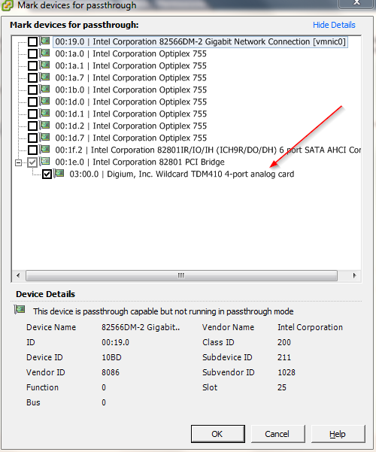Tick checkbox for device 00:1a.0
This screenshot has width=376, height=452.
32,54
